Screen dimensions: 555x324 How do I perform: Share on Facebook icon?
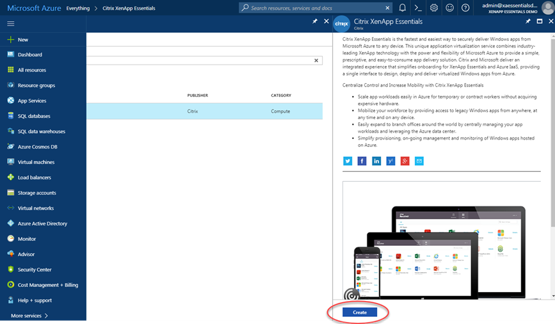point(362,161)
